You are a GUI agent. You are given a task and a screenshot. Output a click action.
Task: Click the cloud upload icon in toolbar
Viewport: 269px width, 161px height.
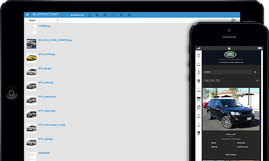[129, 15]
